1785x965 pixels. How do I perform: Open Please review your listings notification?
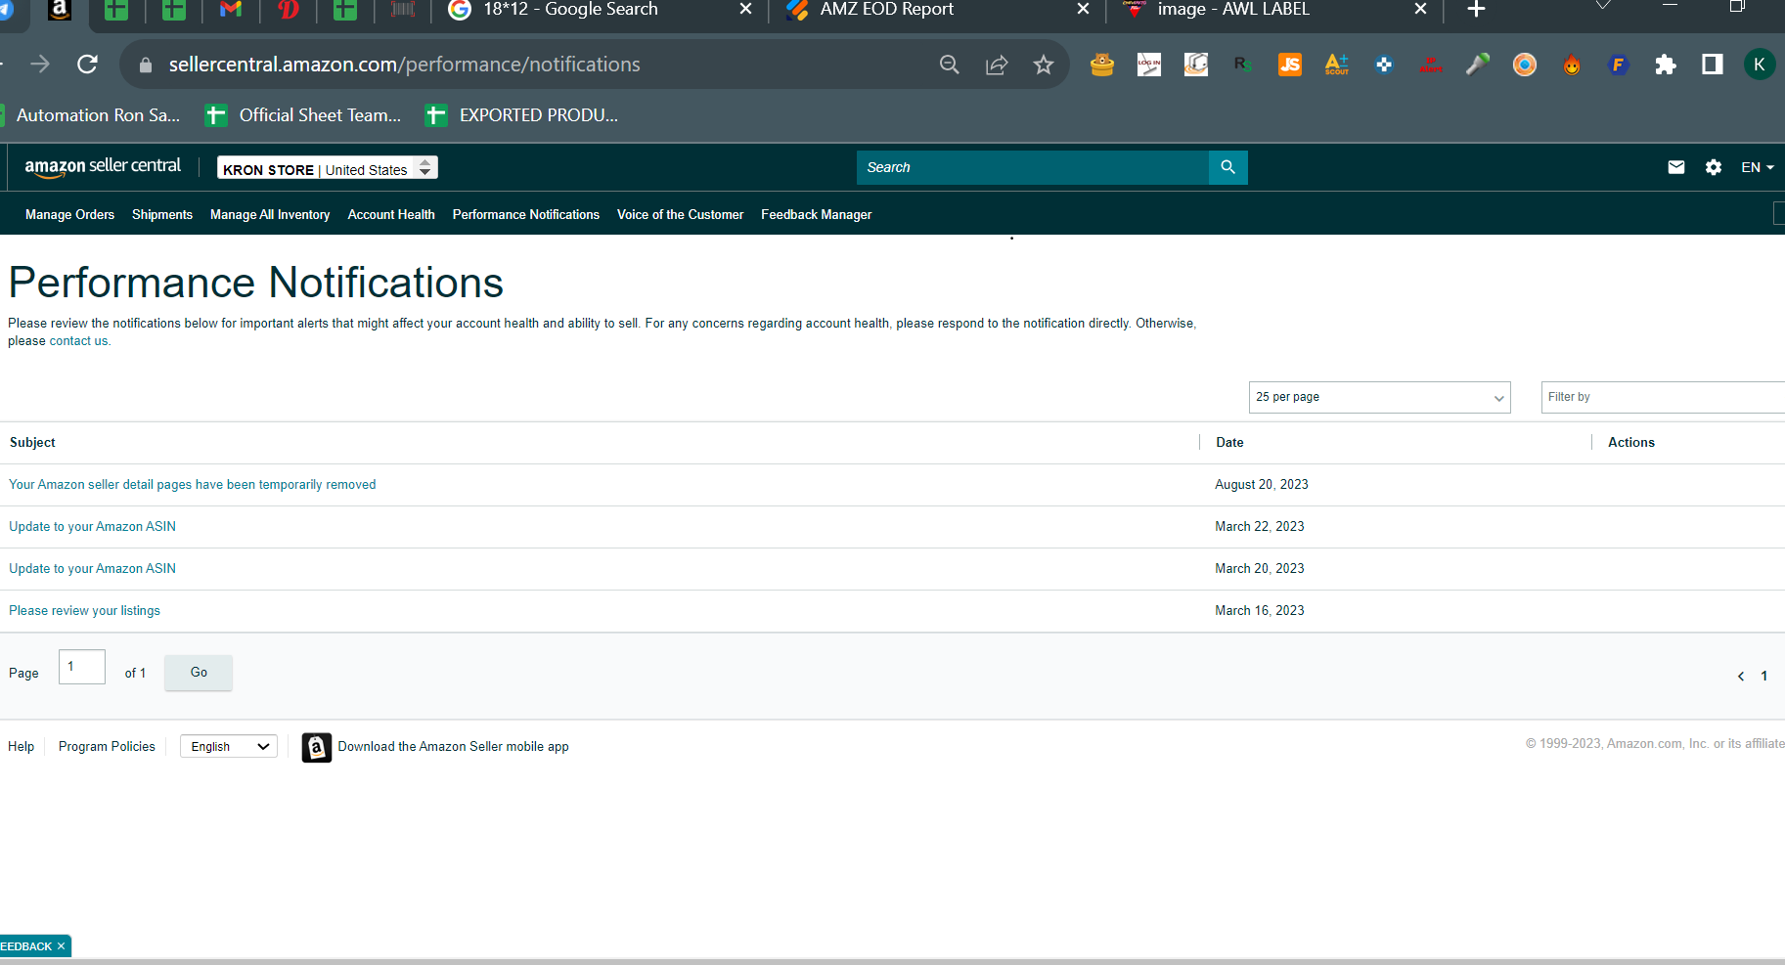click(85, 611)
